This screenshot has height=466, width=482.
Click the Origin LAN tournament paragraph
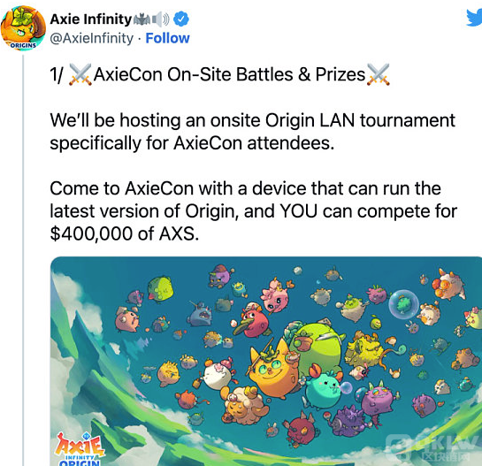252,132
